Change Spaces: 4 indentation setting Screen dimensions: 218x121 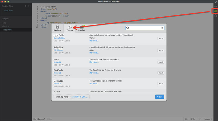208,119
